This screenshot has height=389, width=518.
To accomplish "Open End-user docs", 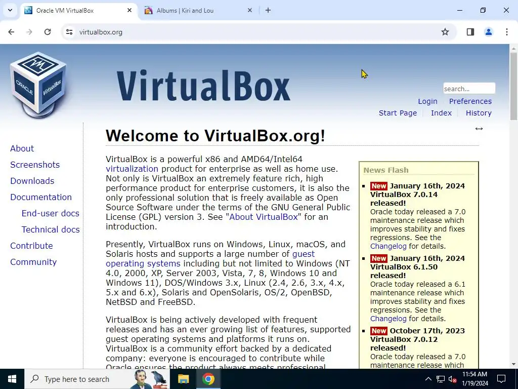I will (x=50, y=213).
